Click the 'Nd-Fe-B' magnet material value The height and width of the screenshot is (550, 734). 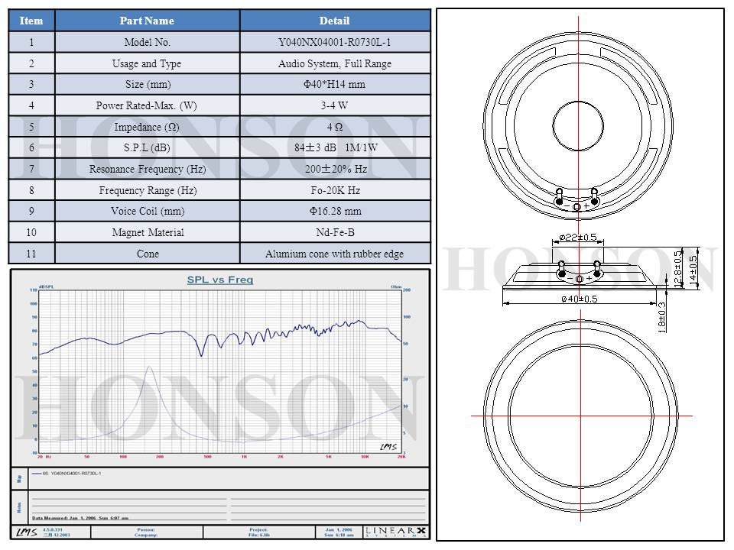coord(334,232)
